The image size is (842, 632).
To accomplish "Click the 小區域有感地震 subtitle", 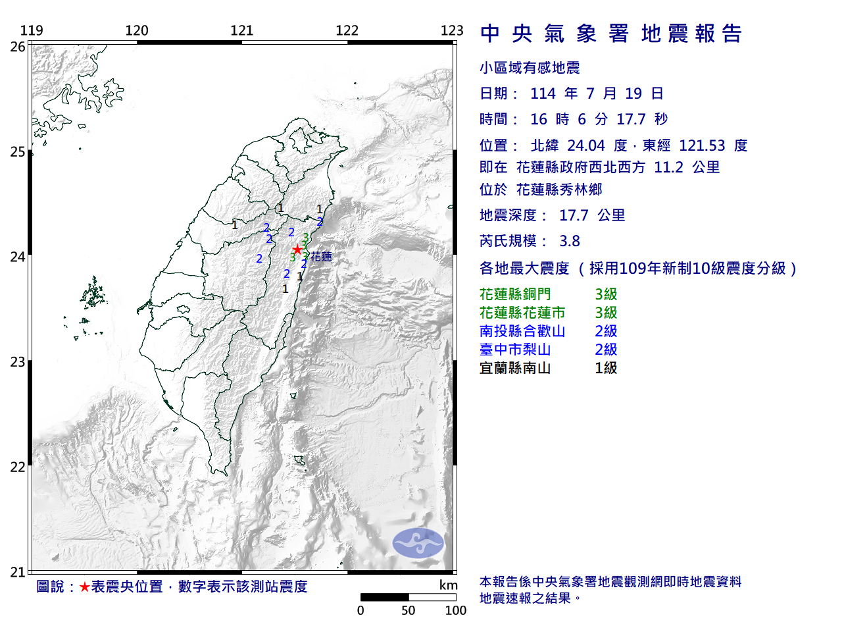I will click(530, 68).
